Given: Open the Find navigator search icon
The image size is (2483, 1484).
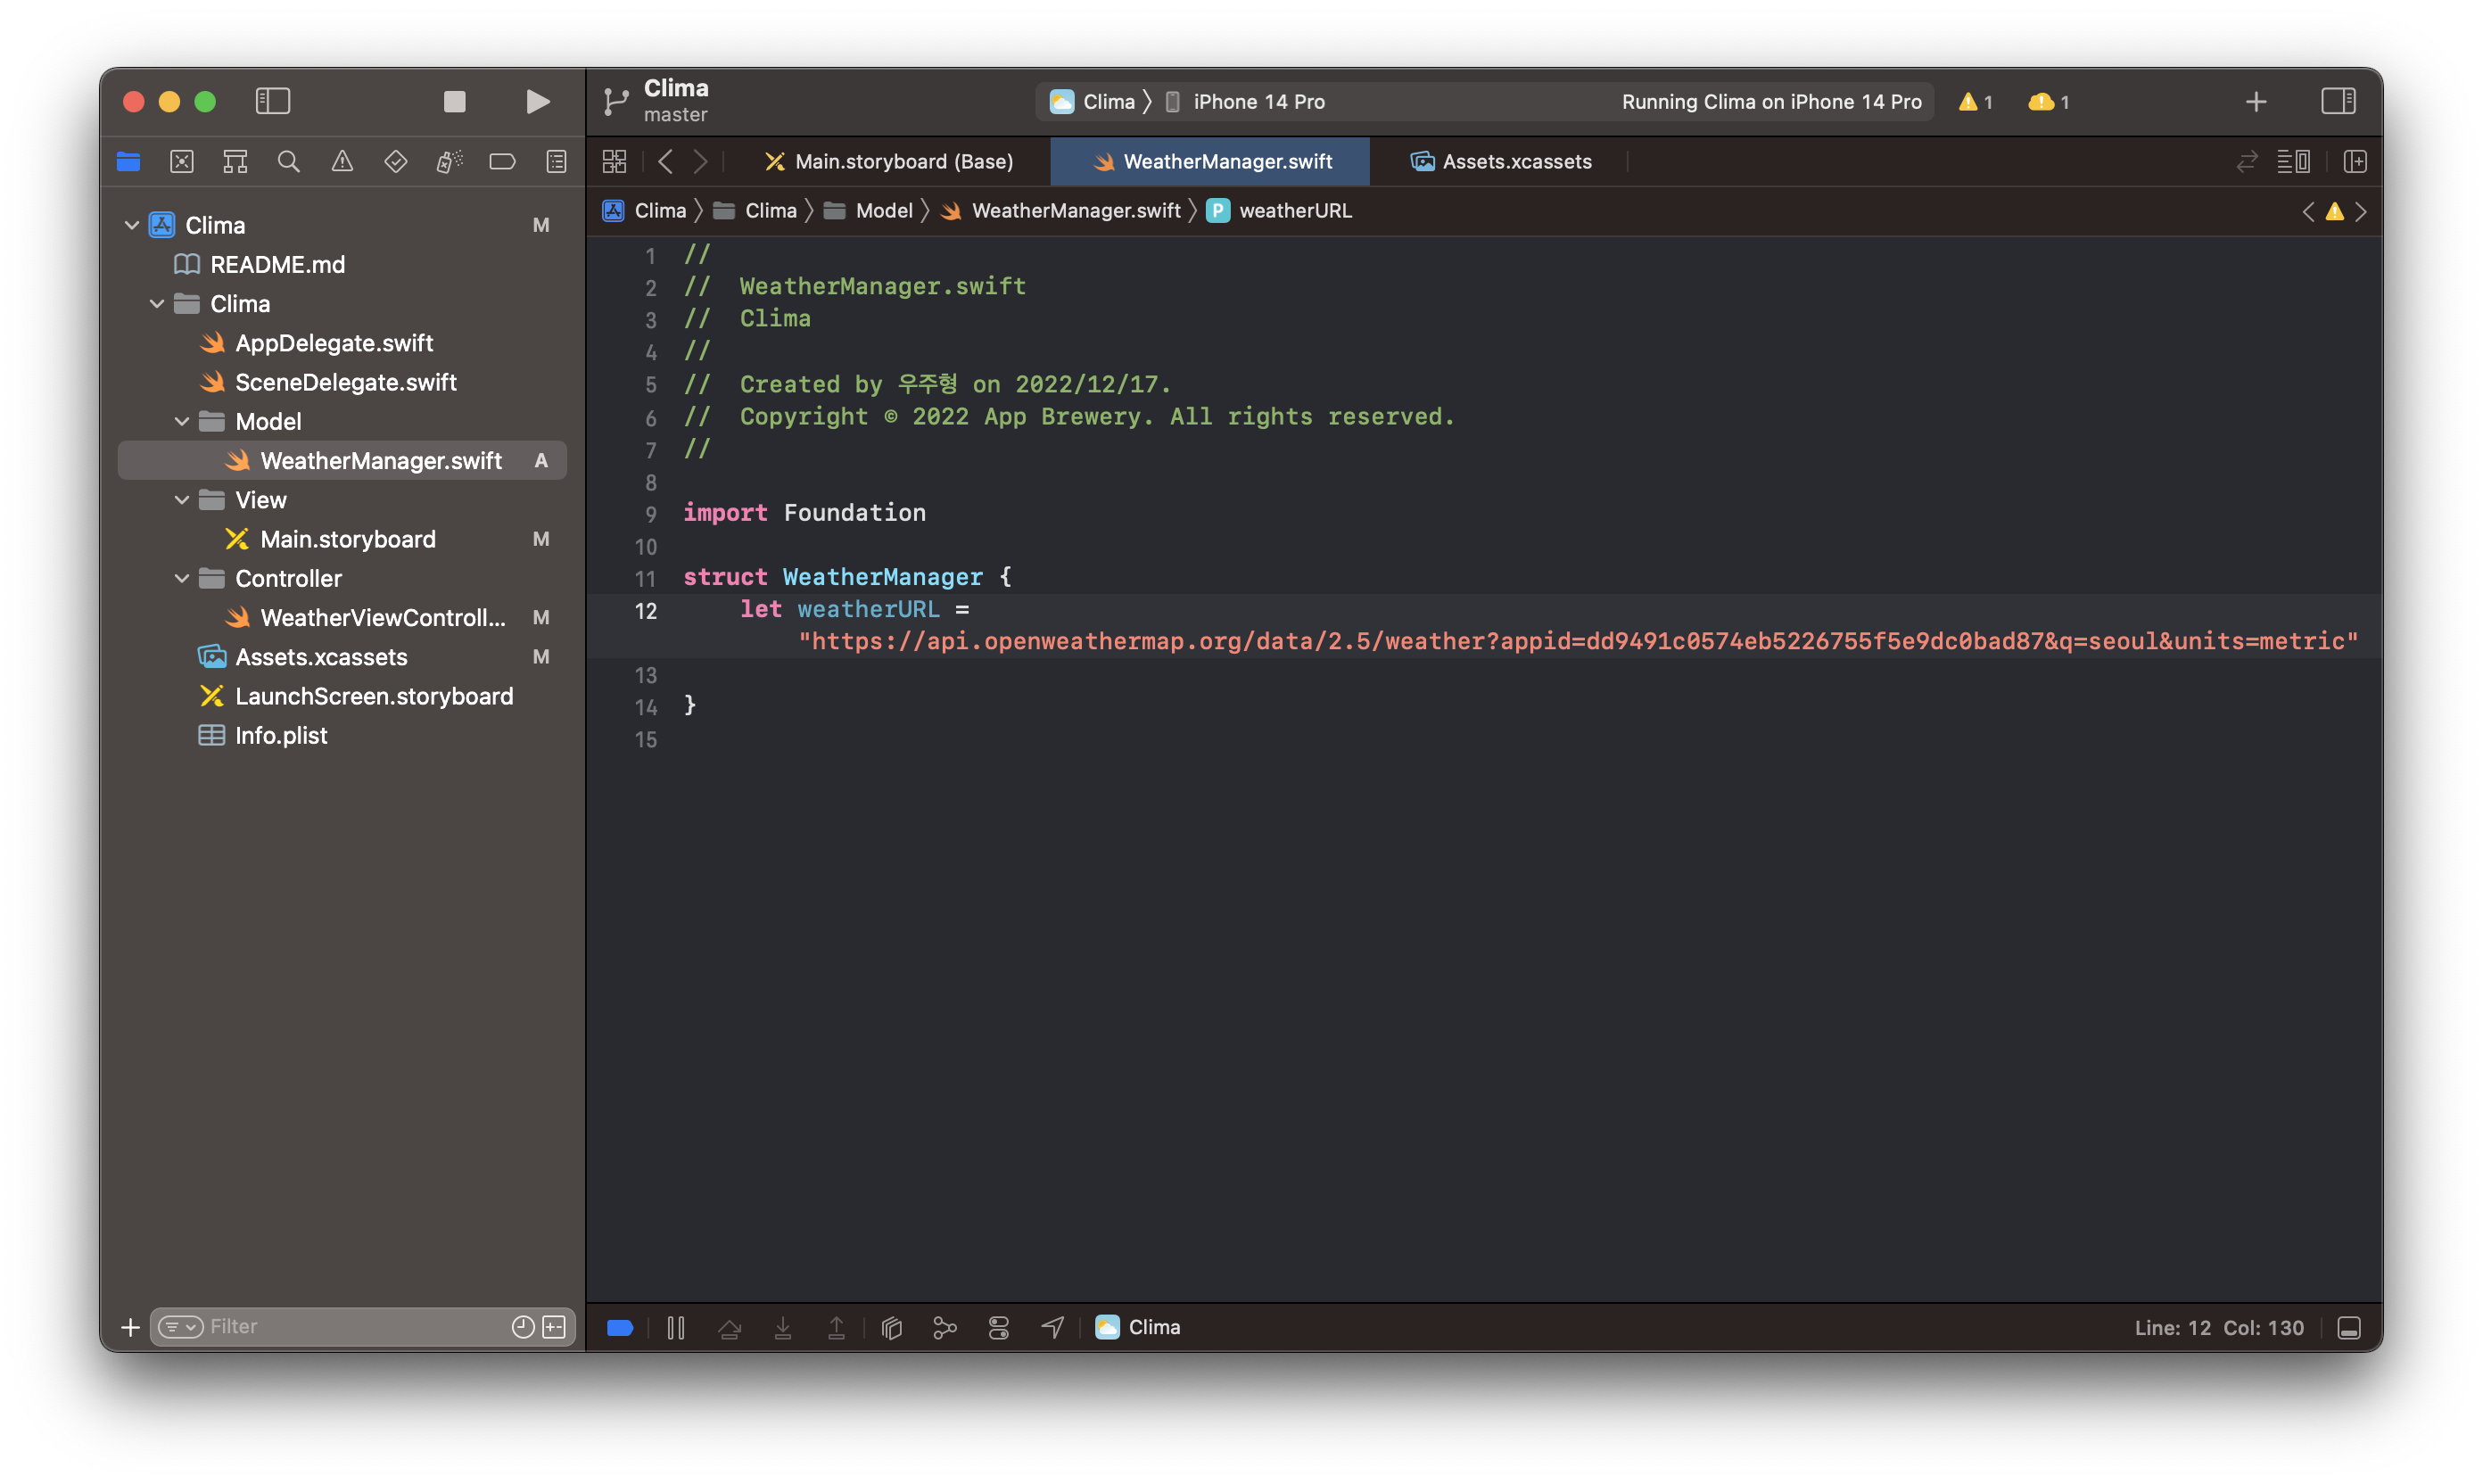Looking at the screenshot, I should [x=288, y=161].
